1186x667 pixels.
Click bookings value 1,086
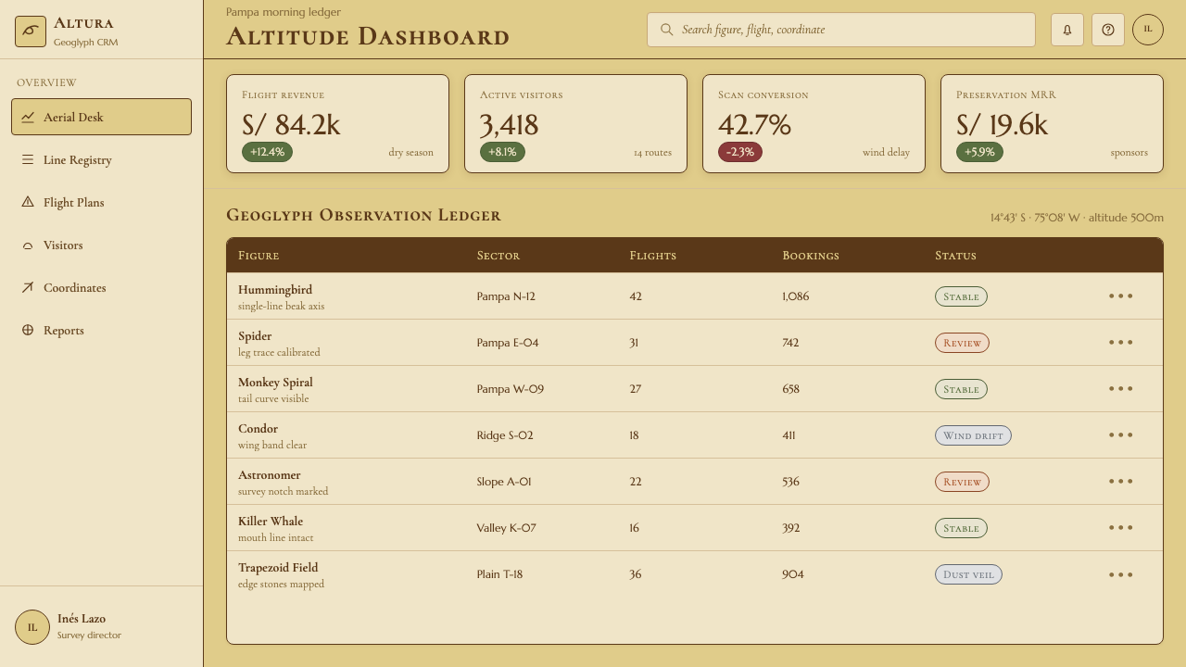[x=795, y=296]
